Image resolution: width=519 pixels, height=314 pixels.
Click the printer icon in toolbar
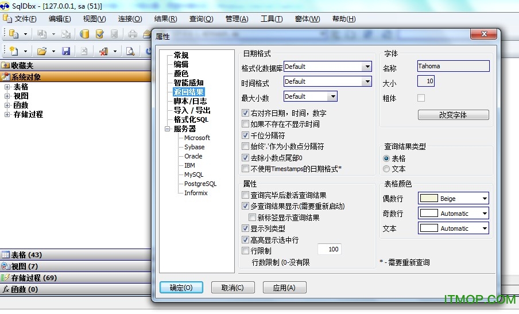pos(133,33)
